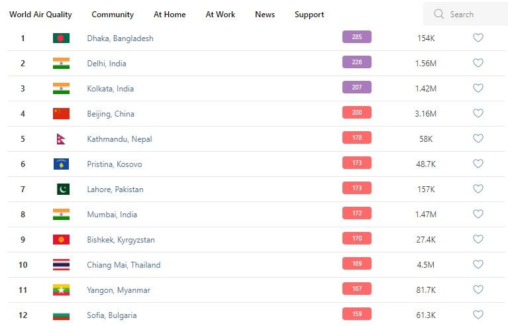Favorite Dhaka with the heart toggle
The image size is (508, 326).
click(478, 38)
